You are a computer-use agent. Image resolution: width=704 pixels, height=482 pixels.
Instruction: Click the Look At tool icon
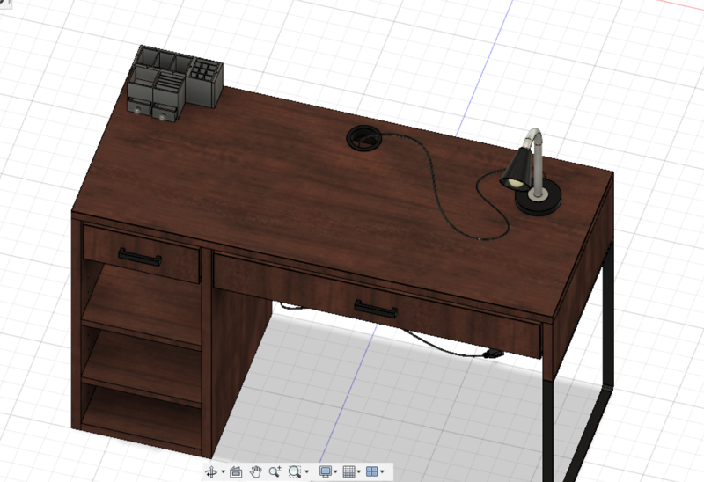pos(236,471)
